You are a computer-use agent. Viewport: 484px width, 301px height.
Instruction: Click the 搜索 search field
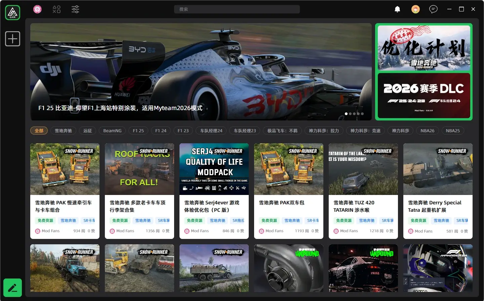237,9
